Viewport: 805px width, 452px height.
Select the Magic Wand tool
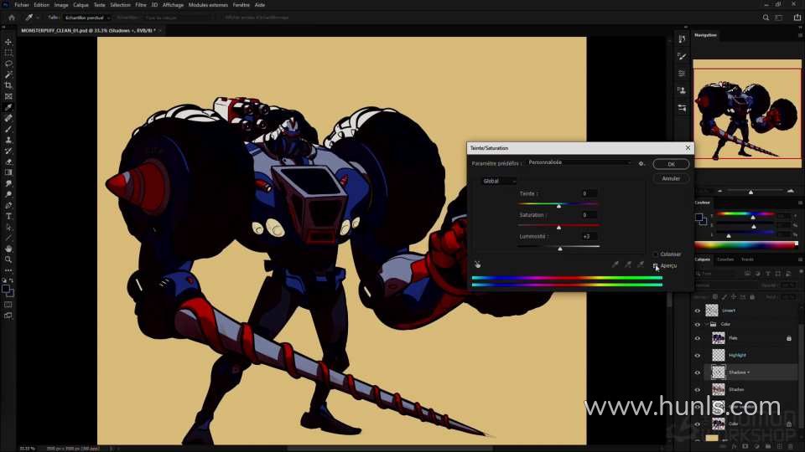8,74
